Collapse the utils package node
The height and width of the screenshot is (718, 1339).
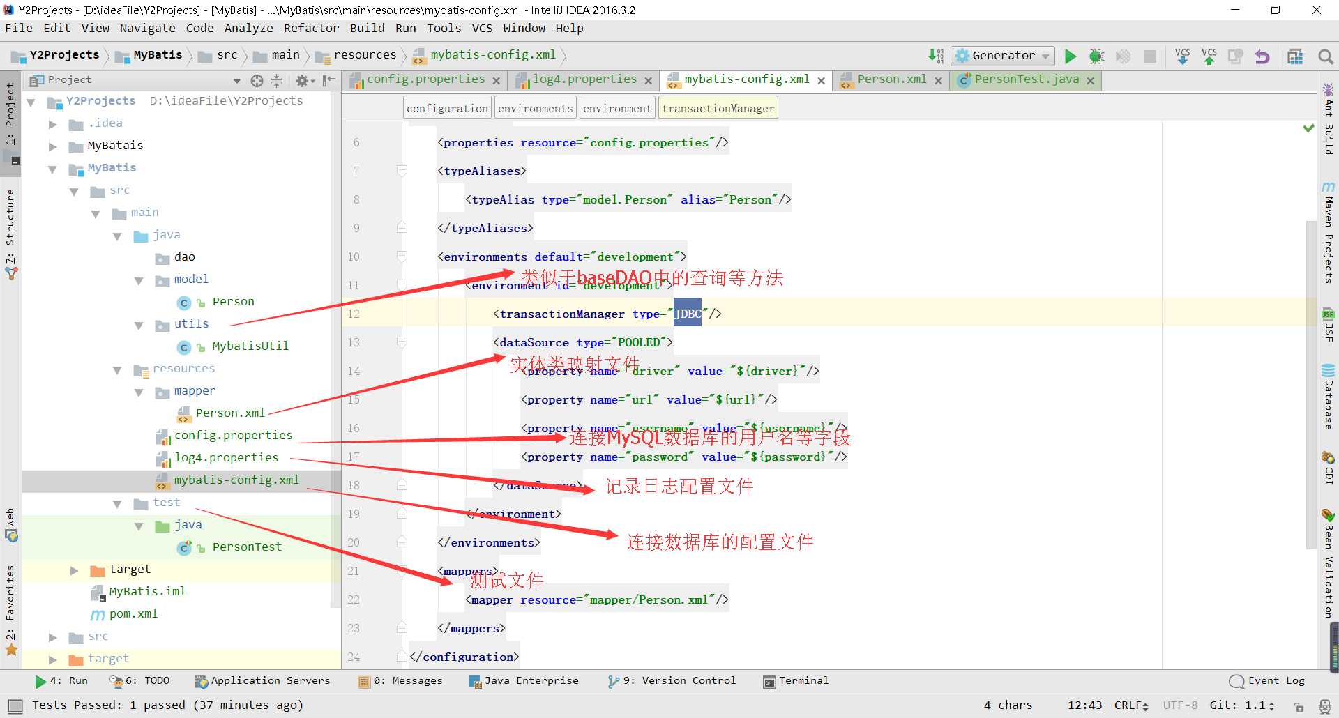point(139,325)
